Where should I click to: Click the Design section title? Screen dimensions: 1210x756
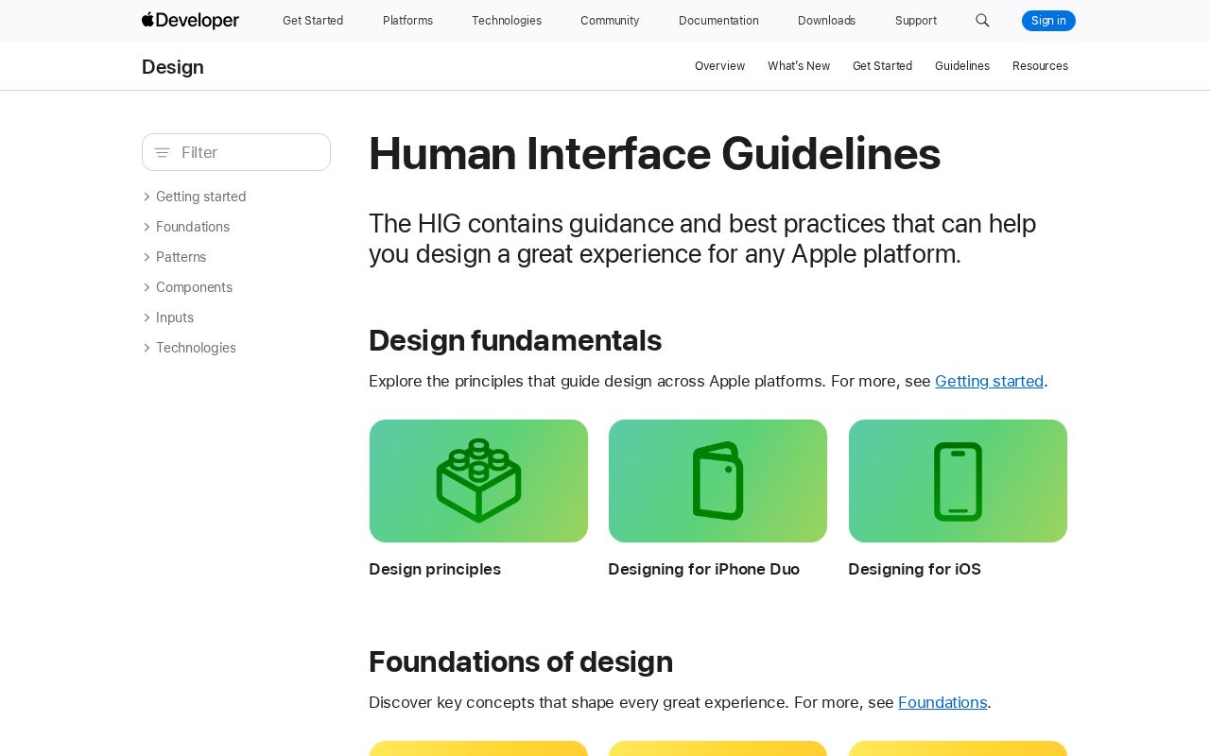coord(173,67)
